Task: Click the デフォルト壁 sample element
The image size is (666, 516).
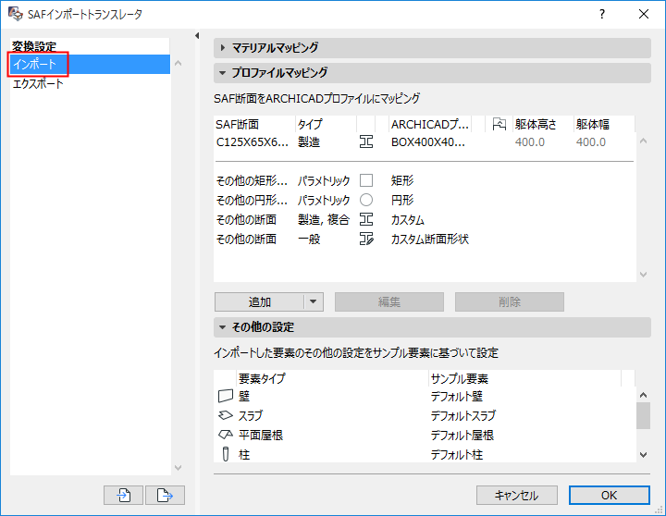Action: 457,396
